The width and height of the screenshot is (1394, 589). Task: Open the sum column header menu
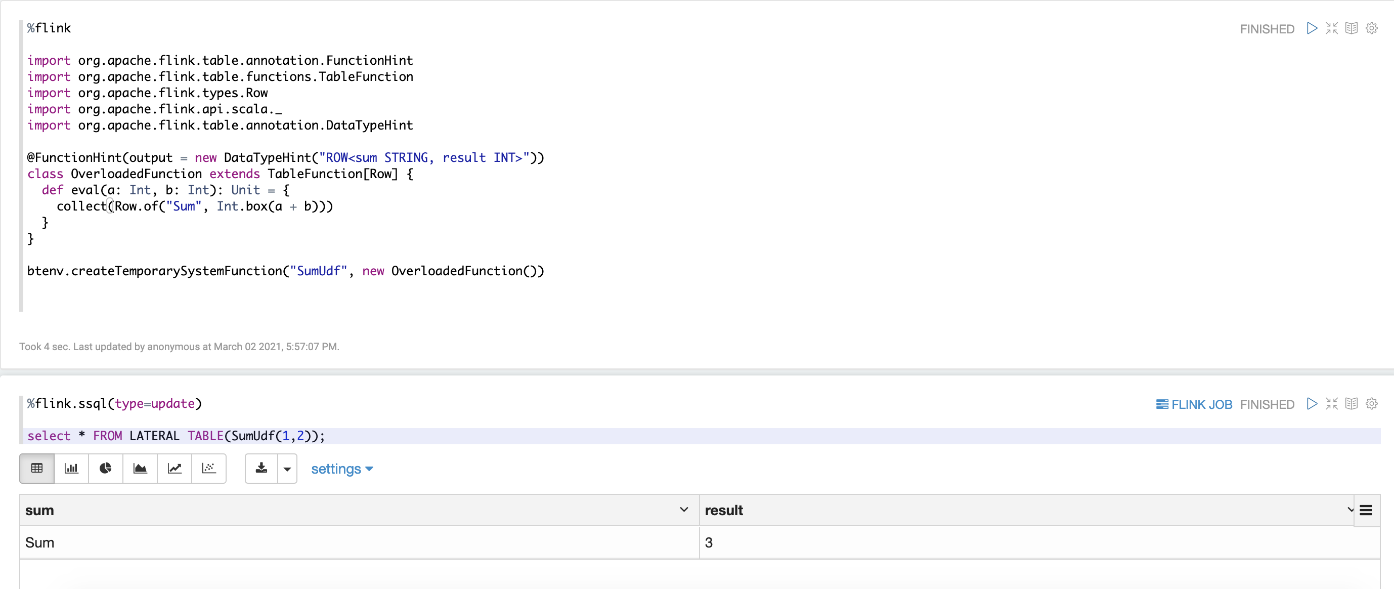pos(683,510)
